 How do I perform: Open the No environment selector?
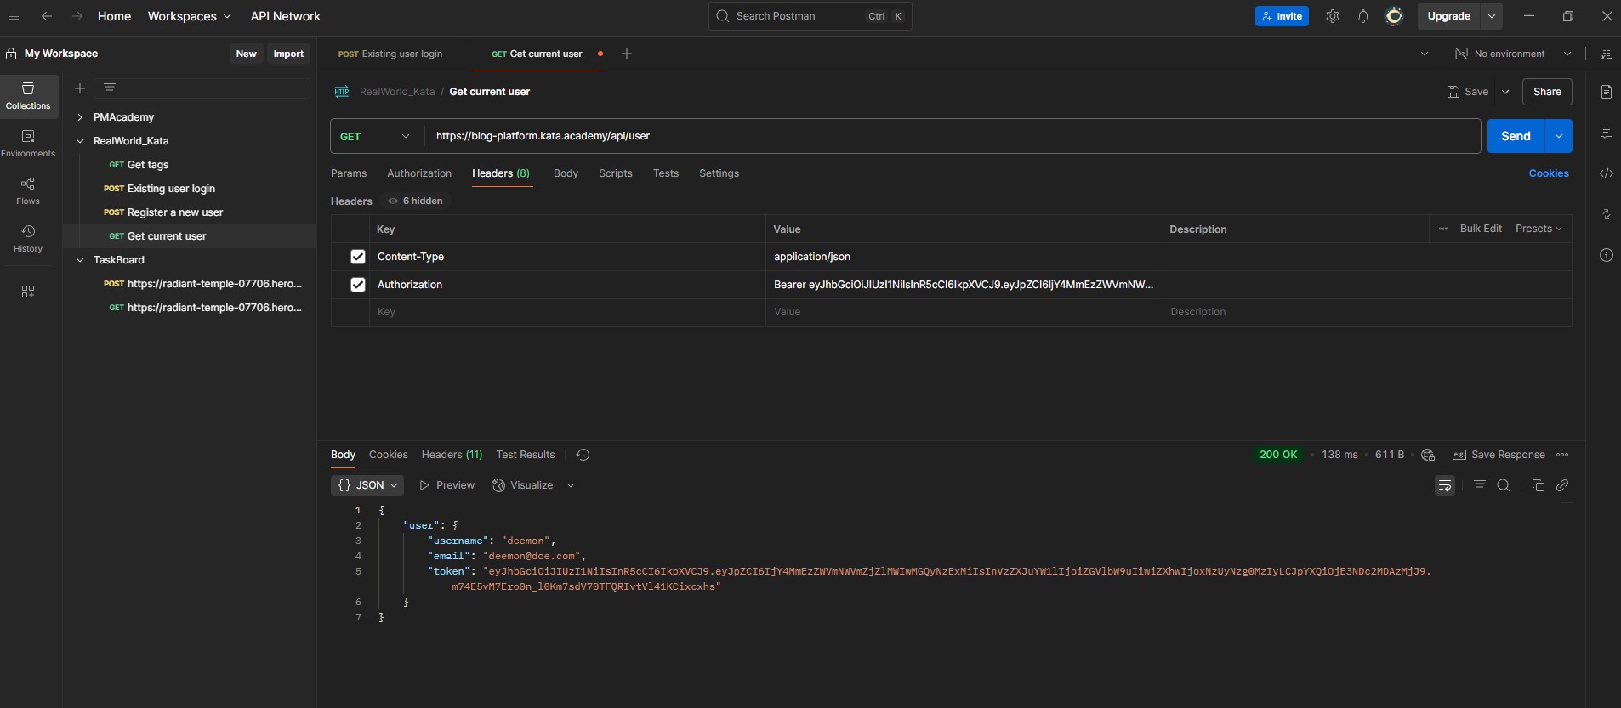click(x=1514, y=54)
